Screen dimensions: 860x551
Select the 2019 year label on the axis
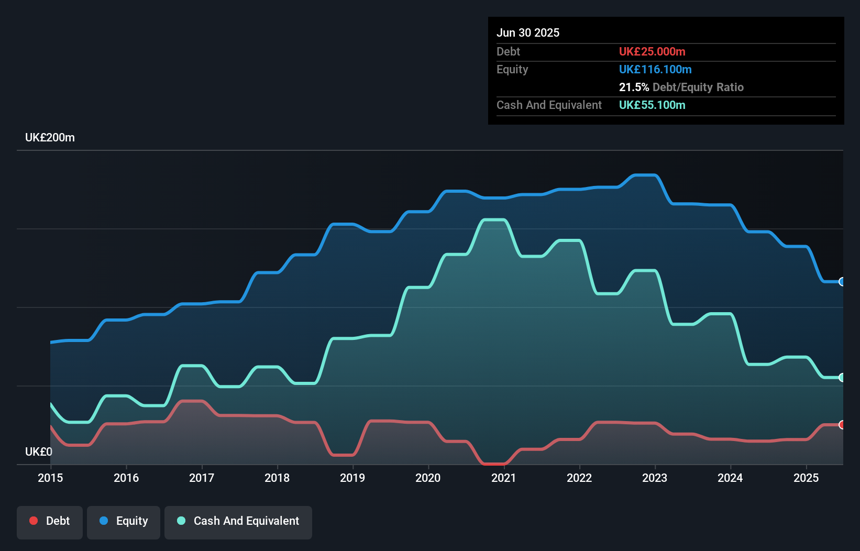click(x=352, y=478)
